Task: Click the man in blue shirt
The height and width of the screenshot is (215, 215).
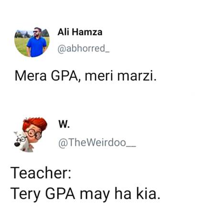Action: click(x=37, y=43)
